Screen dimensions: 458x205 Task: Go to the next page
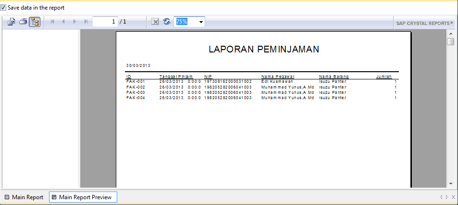tap(74, 21)
